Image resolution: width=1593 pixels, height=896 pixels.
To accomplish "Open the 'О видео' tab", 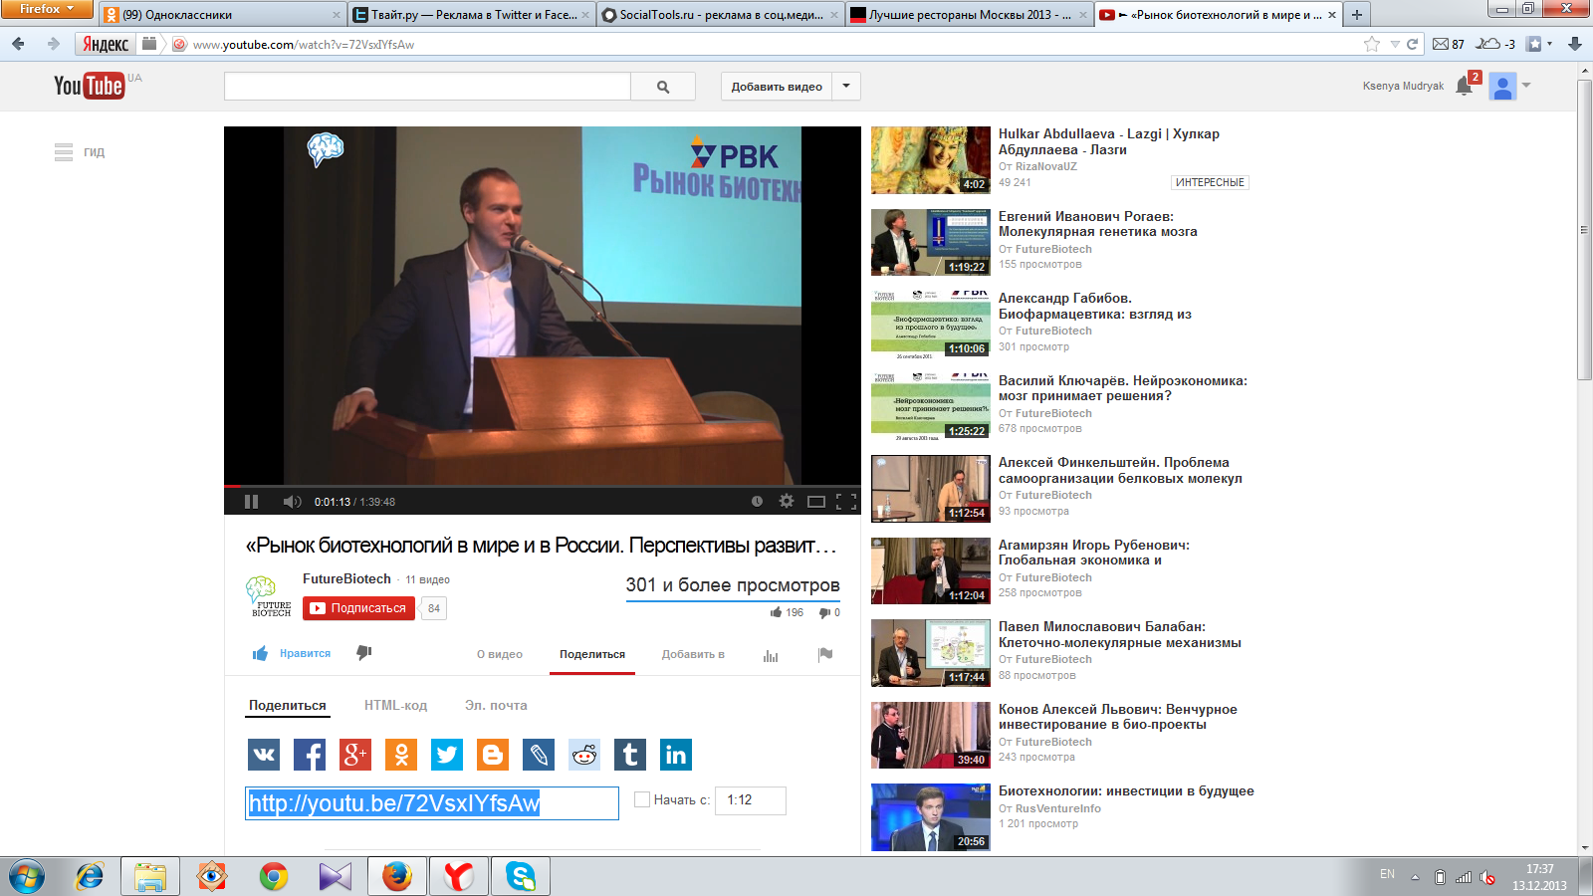I will 500,655.
